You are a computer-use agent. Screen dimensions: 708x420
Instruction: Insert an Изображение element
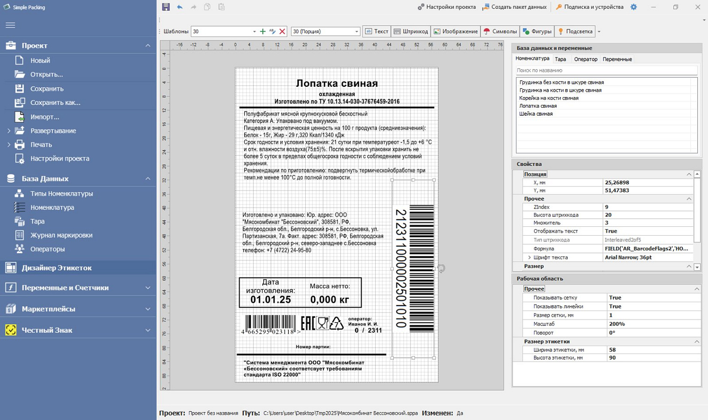pyautogui.click(x=455, y=31)
